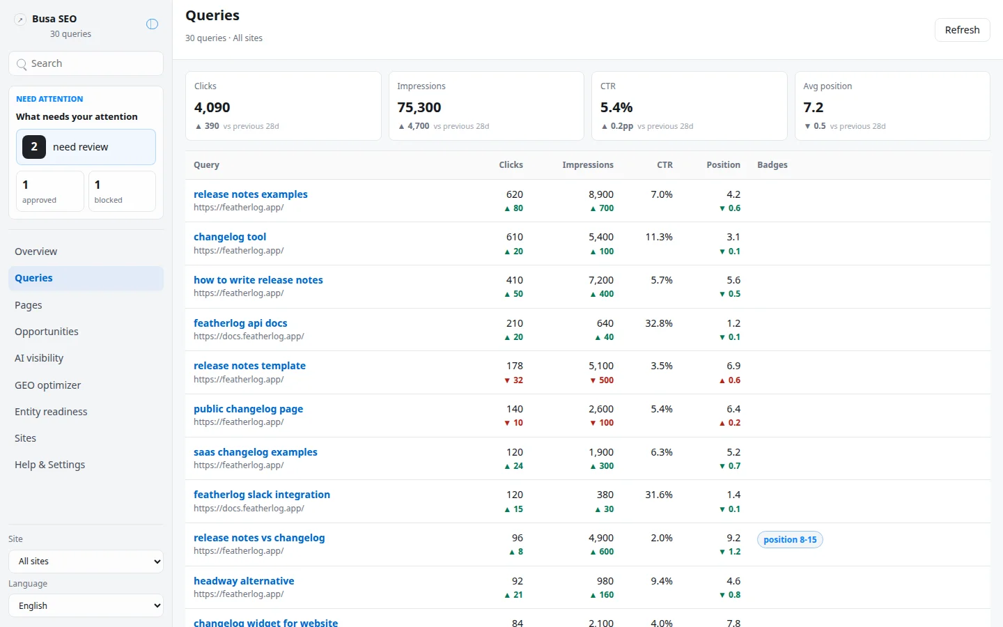Open the release notes examples query
This screenshot has height=627, width=1003.
pos(251,194)
